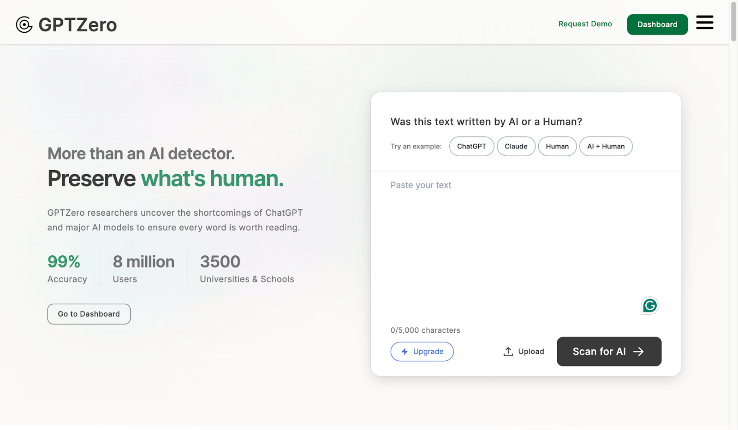This screenshot has height=430, width=738.
Task: Load the AI + Human example
Action: pyautogui.click(x=606, y=147)
